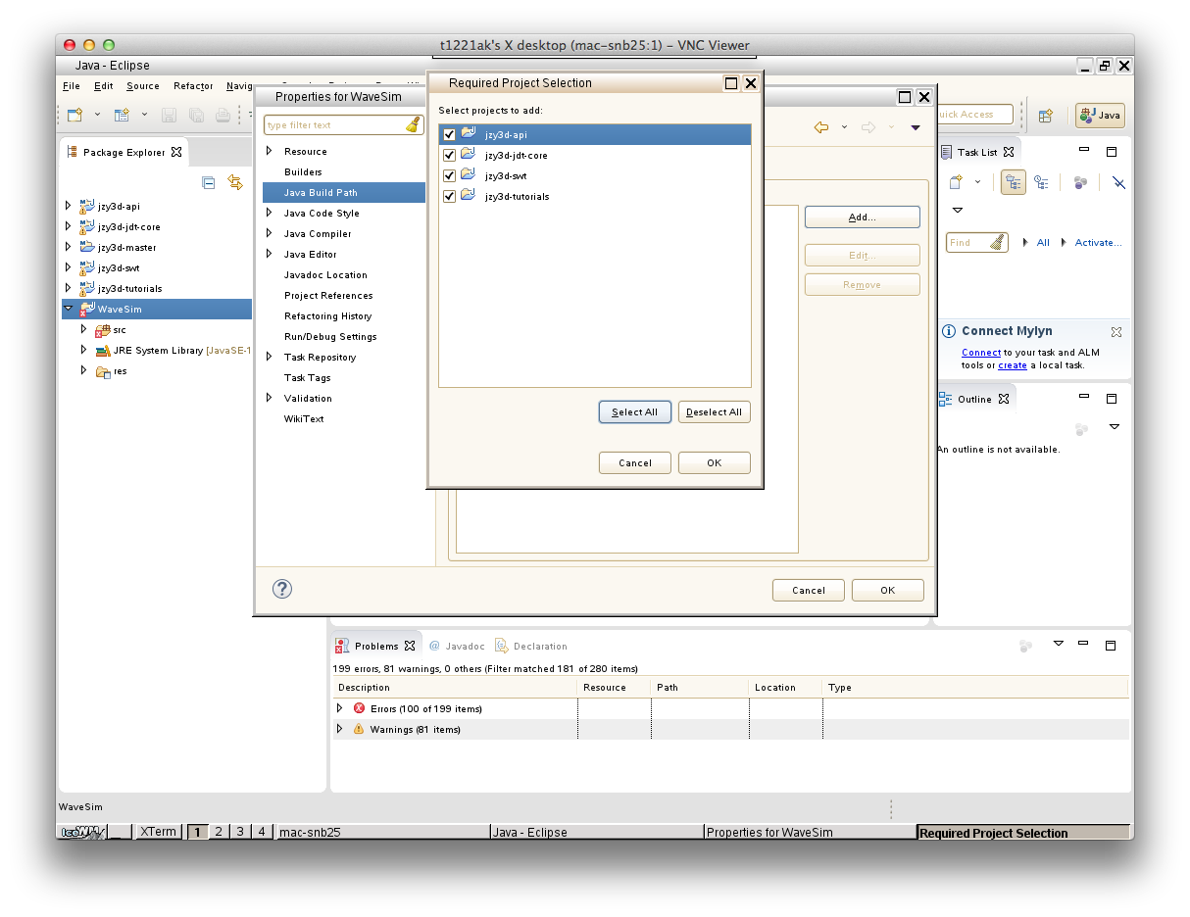Toggle the Scheduled view in Task List

(x=1041, y=182)
